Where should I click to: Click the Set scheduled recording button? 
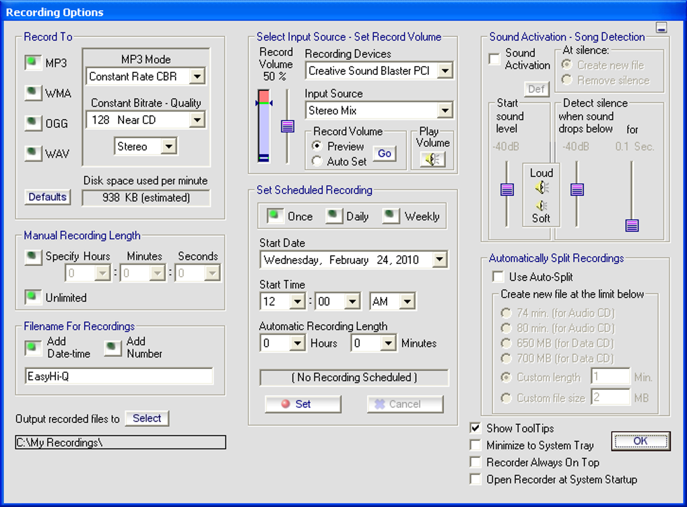click(303, 404)
